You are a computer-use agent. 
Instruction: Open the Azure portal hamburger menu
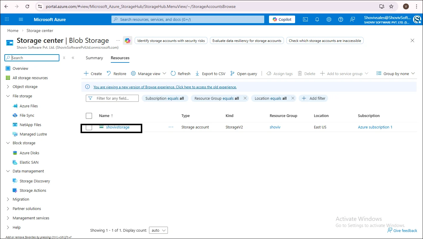point(21,19)
